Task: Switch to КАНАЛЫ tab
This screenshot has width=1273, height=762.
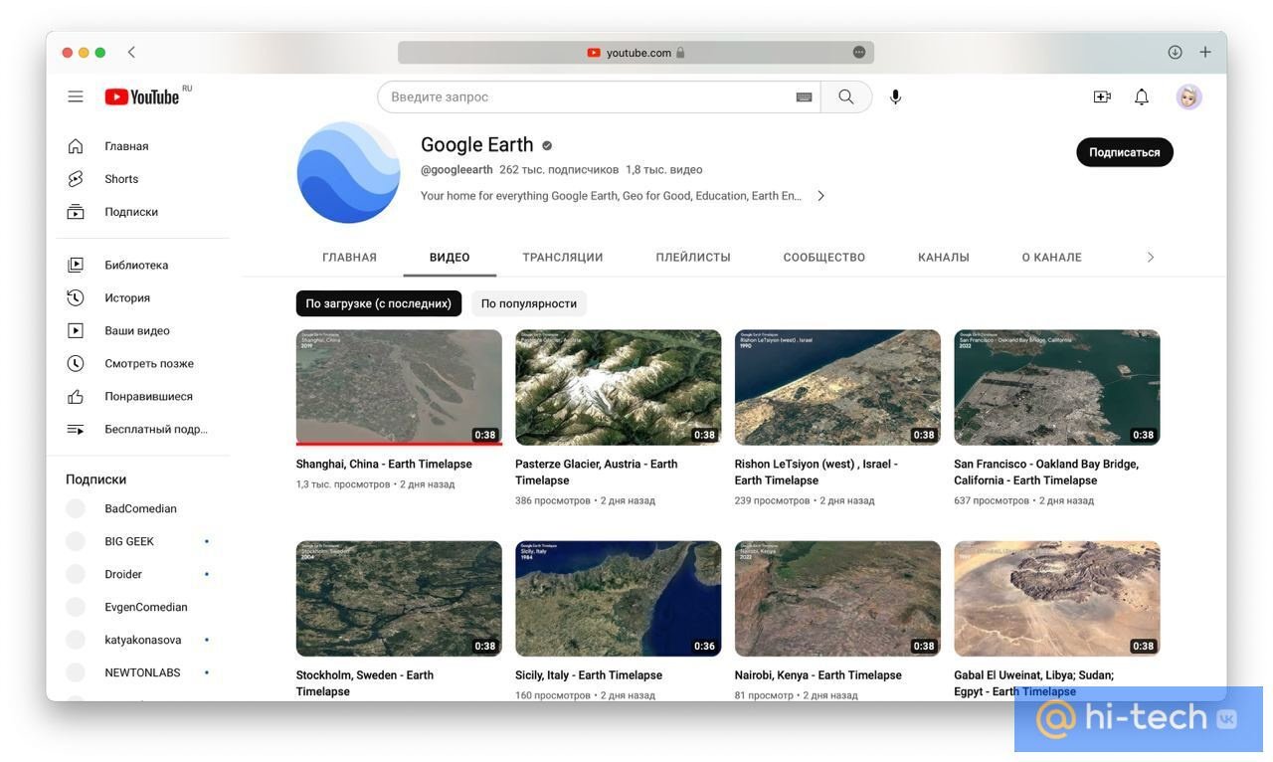Action: [x=944, y=257]
